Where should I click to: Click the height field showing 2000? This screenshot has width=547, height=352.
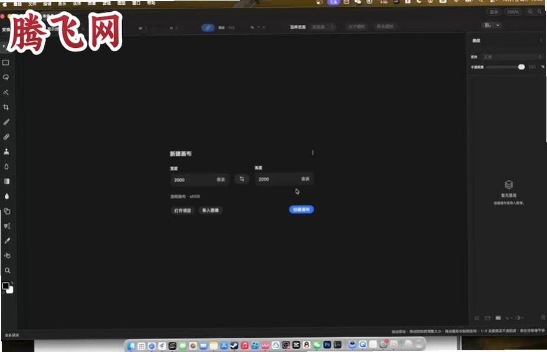tap(284, 179)
